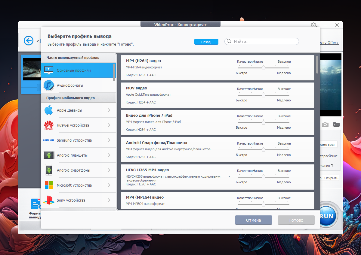
Task: Adjust HEVC-H265 MP4 видео quality slider
Action: point(264,177)
